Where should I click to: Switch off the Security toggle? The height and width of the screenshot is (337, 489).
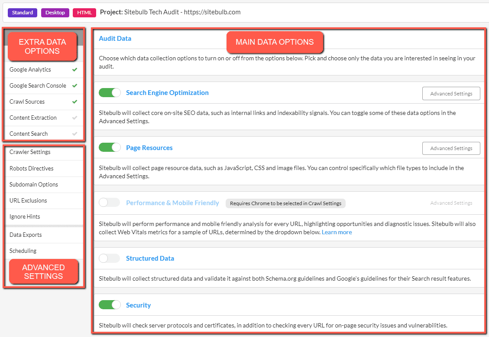tap(110, 305)
